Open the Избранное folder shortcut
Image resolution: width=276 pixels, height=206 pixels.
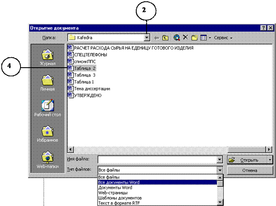tap(47, 134)
